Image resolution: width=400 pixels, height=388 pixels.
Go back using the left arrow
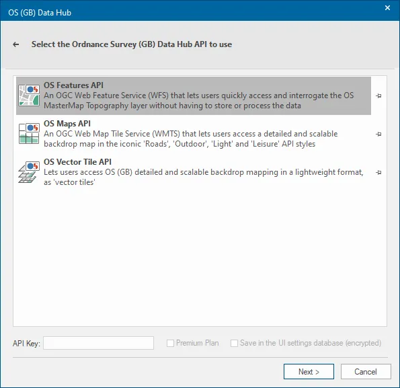[16, 44]
